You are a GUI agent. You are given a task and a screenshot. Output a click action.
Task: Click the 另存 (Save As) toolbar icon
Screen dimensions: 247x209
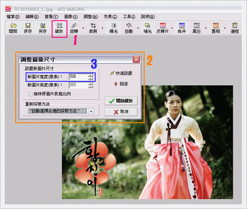pos(43,28)
